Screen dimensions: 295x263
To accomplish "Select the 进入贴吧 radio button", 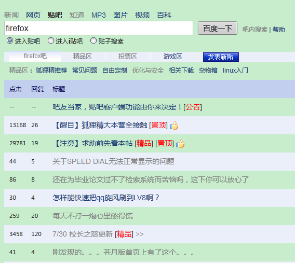I will click(x=10, y=40).
